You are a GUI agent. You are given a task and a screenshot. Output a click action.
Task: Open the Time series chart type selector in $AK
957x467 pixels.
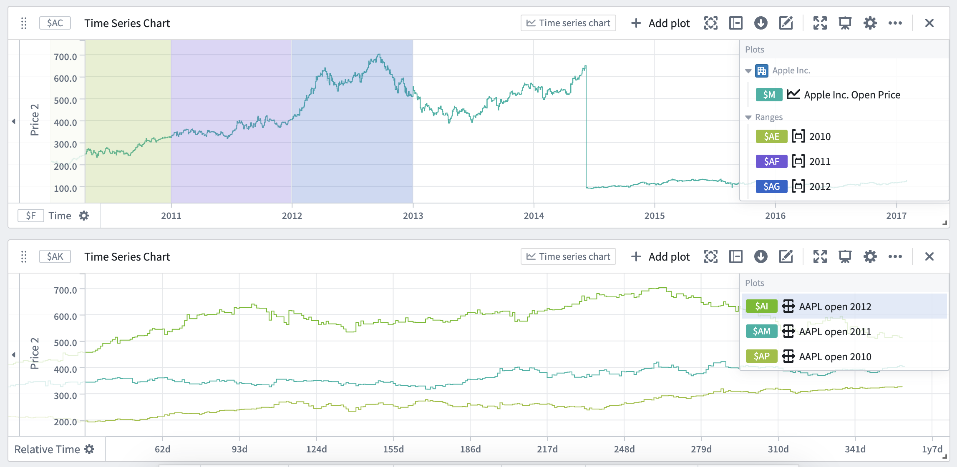568,257
